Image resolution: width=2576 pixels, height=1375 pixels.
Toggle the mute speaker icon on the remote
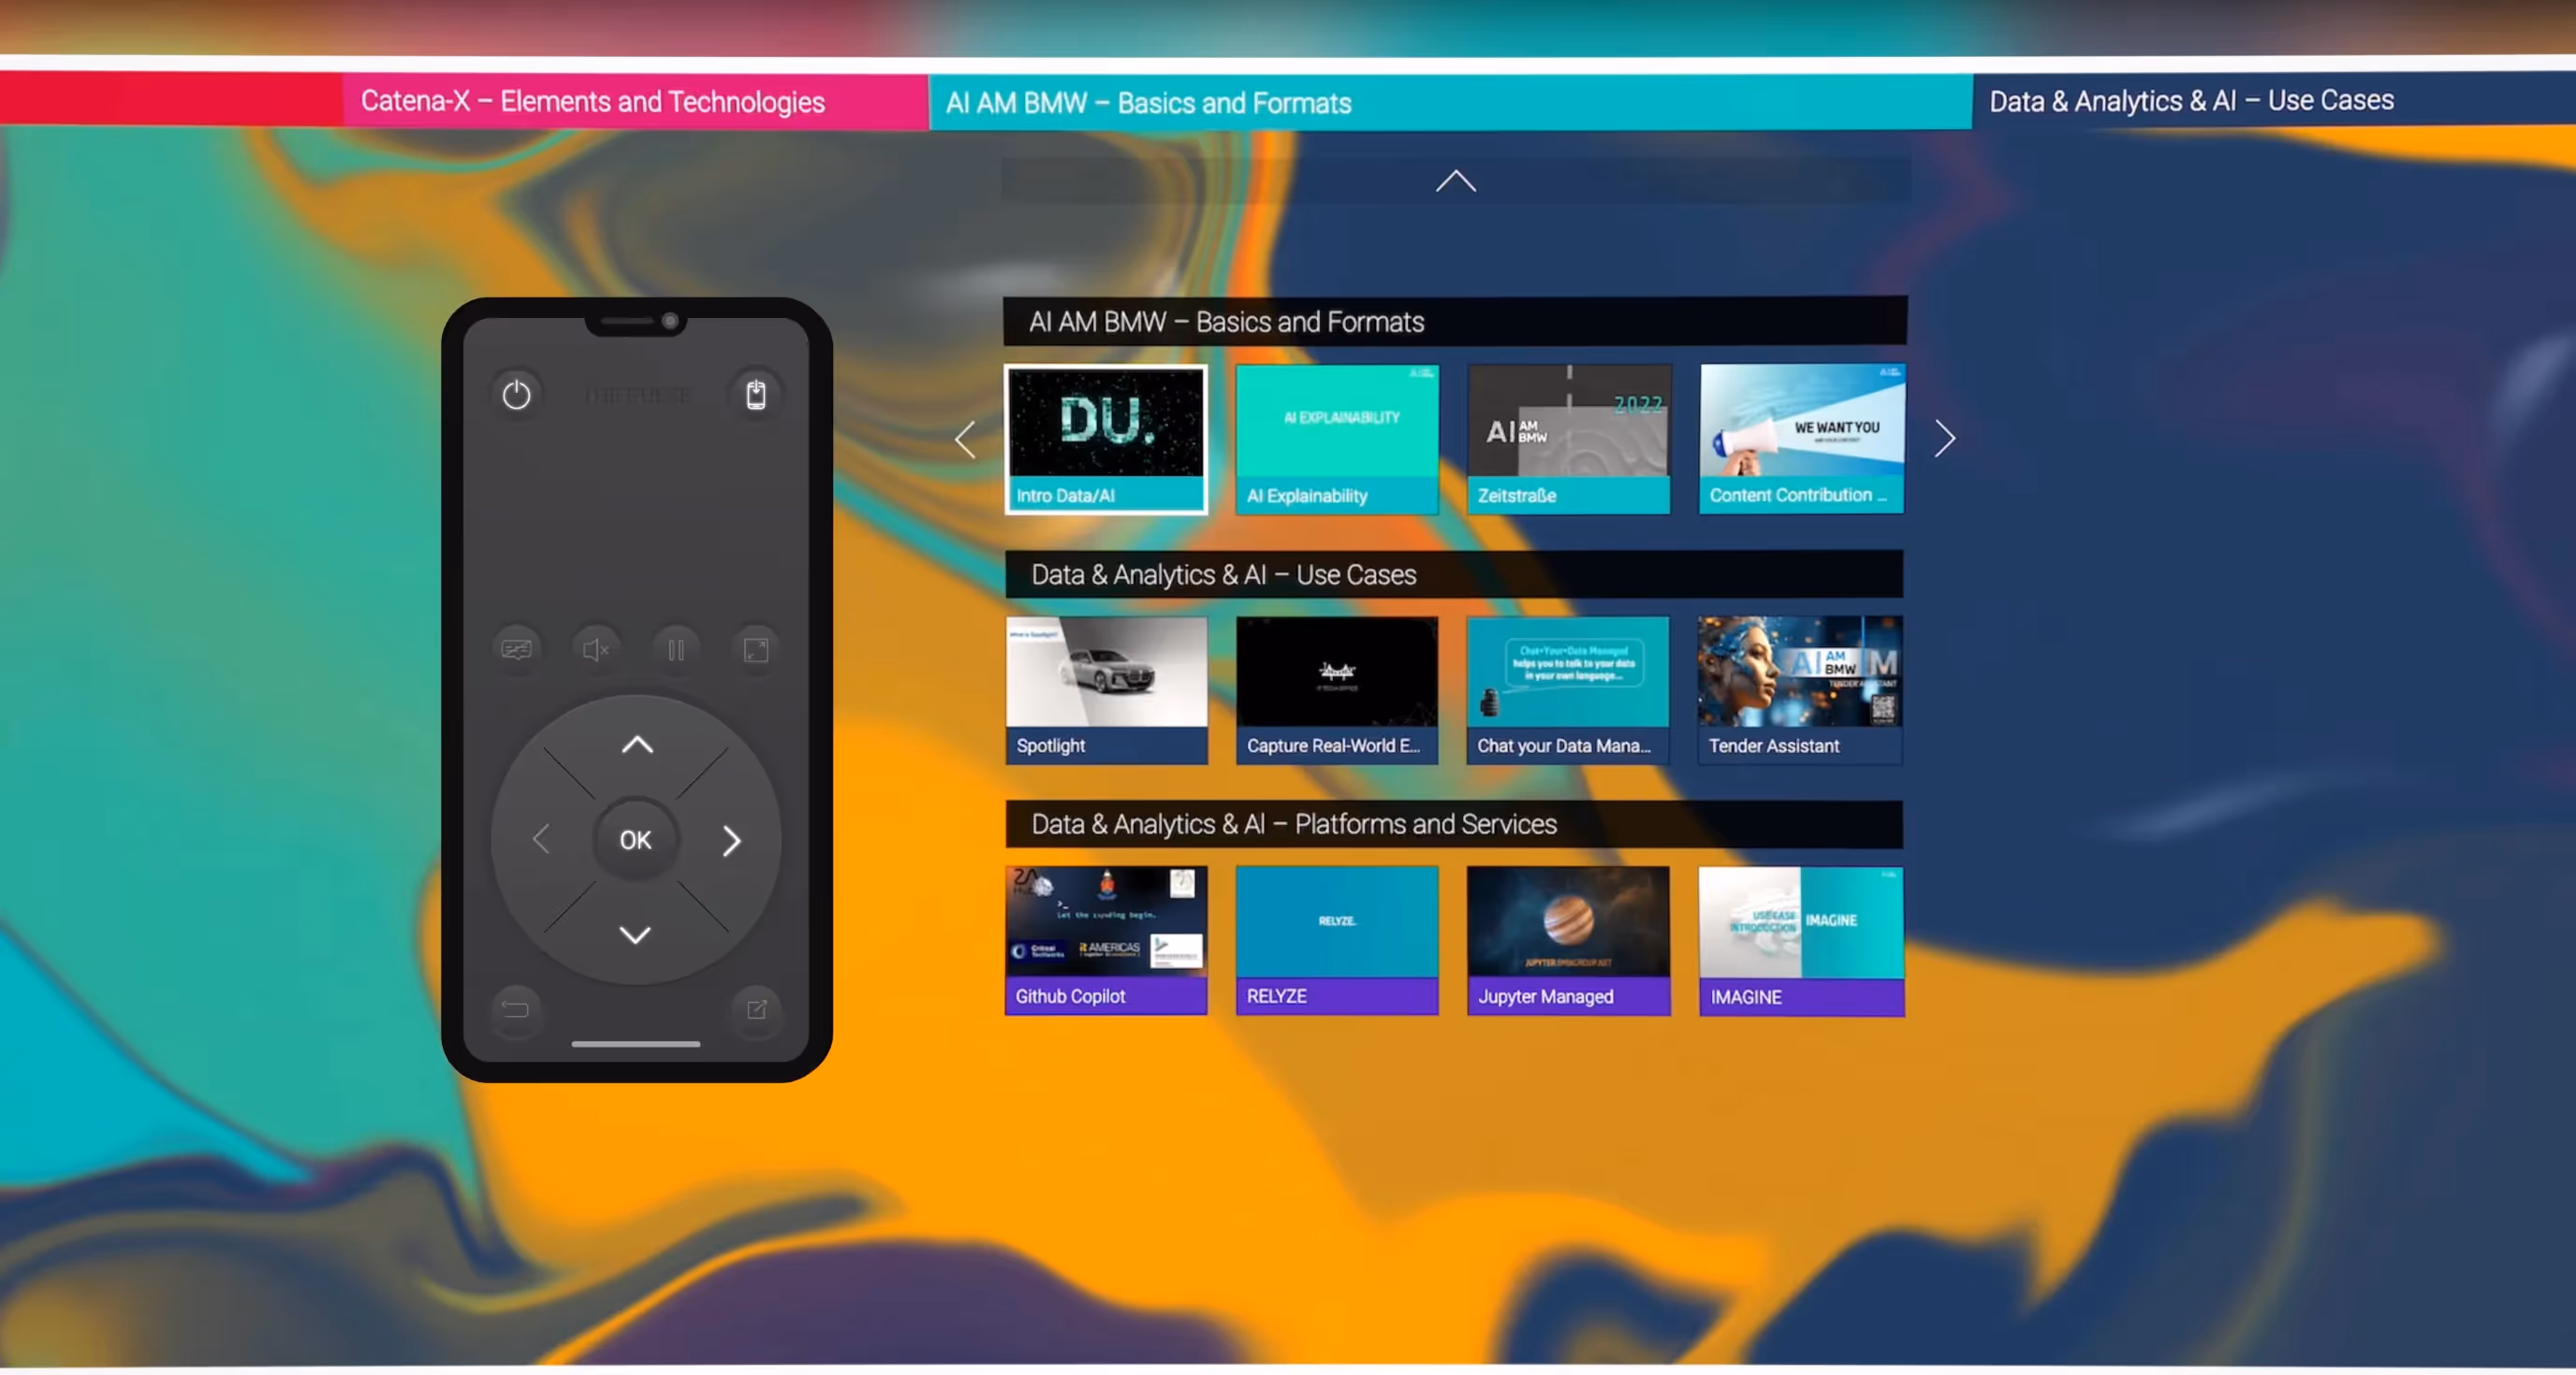(596, 649)
